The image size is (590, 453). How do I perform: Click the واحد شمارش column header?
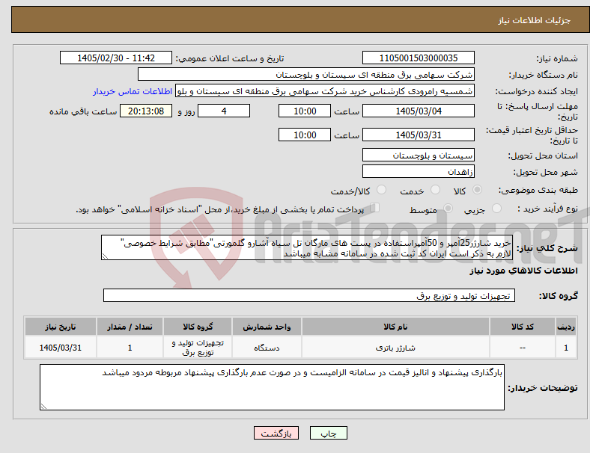point(267,327)
